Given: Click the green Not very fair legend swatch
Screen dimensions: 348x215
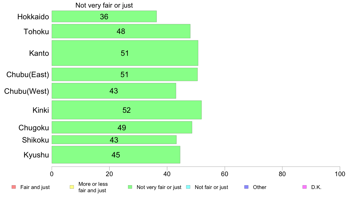Looking at the screenshot, I should tap(130, 187).
